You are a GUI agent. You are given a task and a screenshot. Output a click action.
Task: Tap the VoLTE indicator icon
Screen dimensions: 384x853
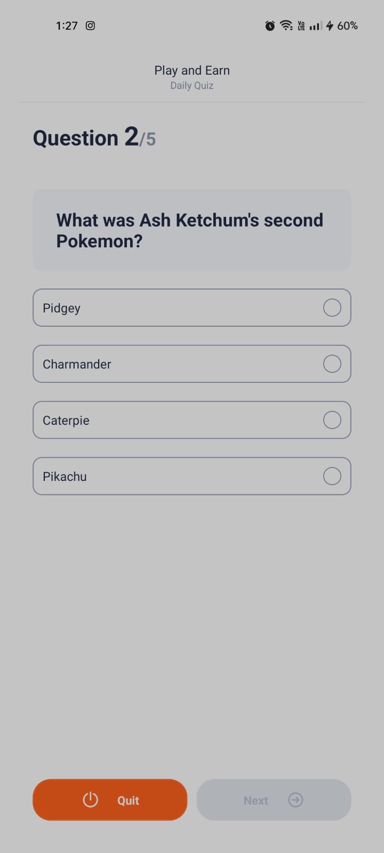pyautogui.click(x=301, y=26)
